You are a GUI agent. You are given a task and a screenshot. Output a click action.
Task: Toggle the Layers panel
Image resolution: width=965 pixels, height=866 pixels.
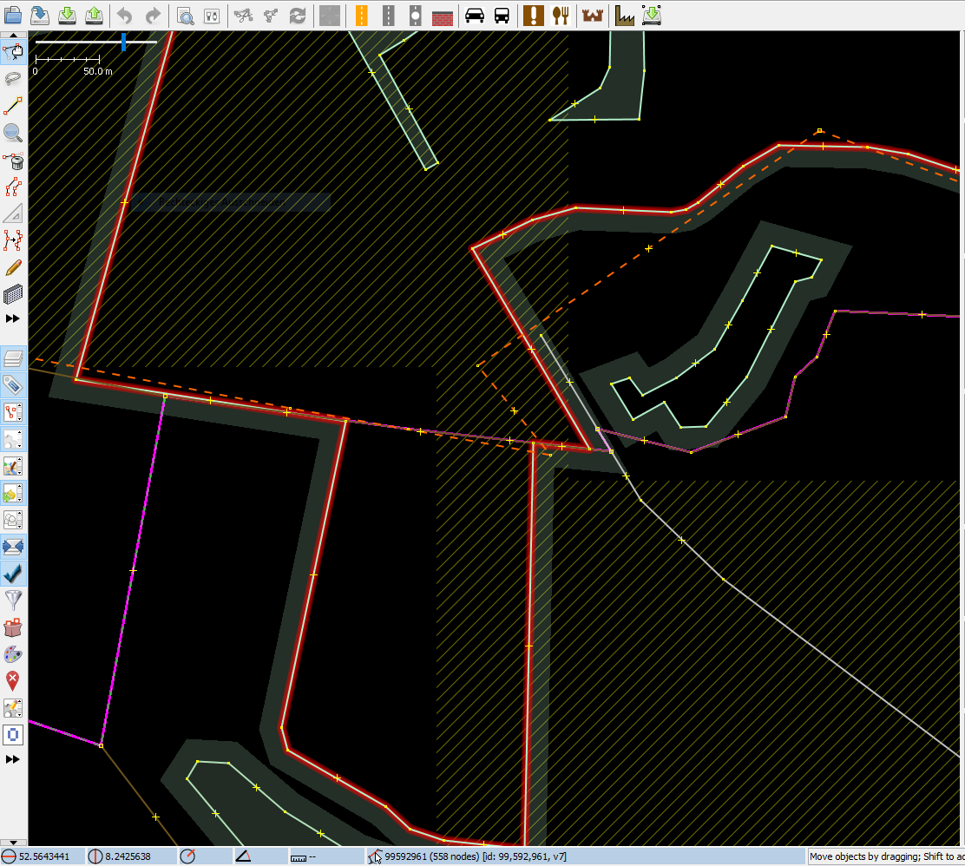coord(13,358)
